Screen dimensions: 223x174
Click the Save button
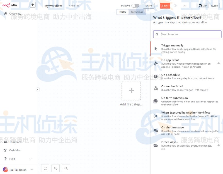(165, 6)
